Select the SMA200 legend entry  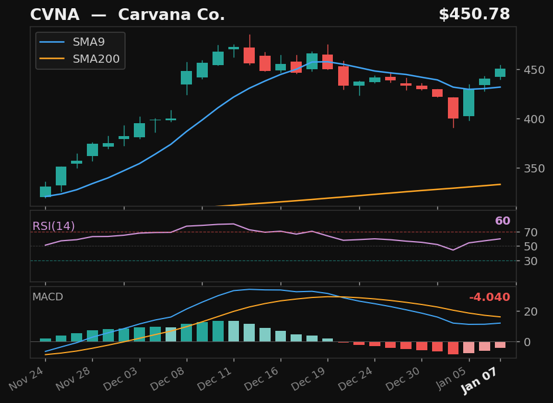pos(80,59)
